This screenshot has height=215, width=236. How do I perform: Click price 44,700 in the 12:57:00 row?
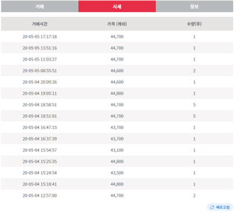pos(117,196)
